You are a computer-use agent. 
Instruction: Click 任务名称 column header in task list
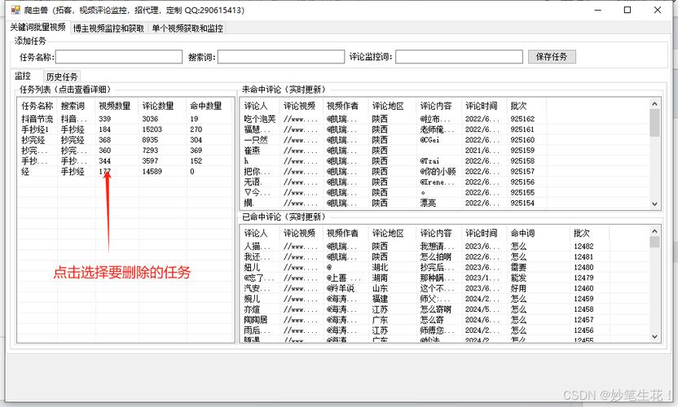(x=37, y=106)
